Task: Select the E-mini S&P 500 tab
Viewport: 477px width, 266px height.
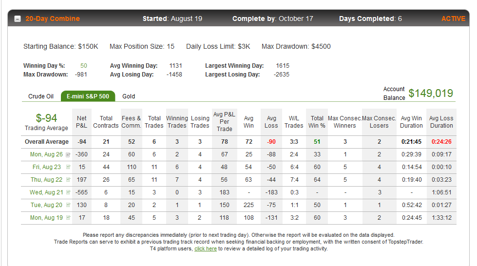Action: click(88, 96)
